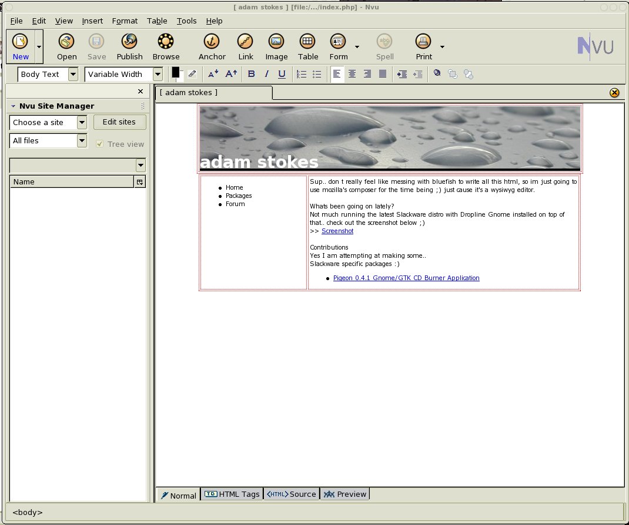
Task: Toggle italic text formatting
Action: (266, 74)
